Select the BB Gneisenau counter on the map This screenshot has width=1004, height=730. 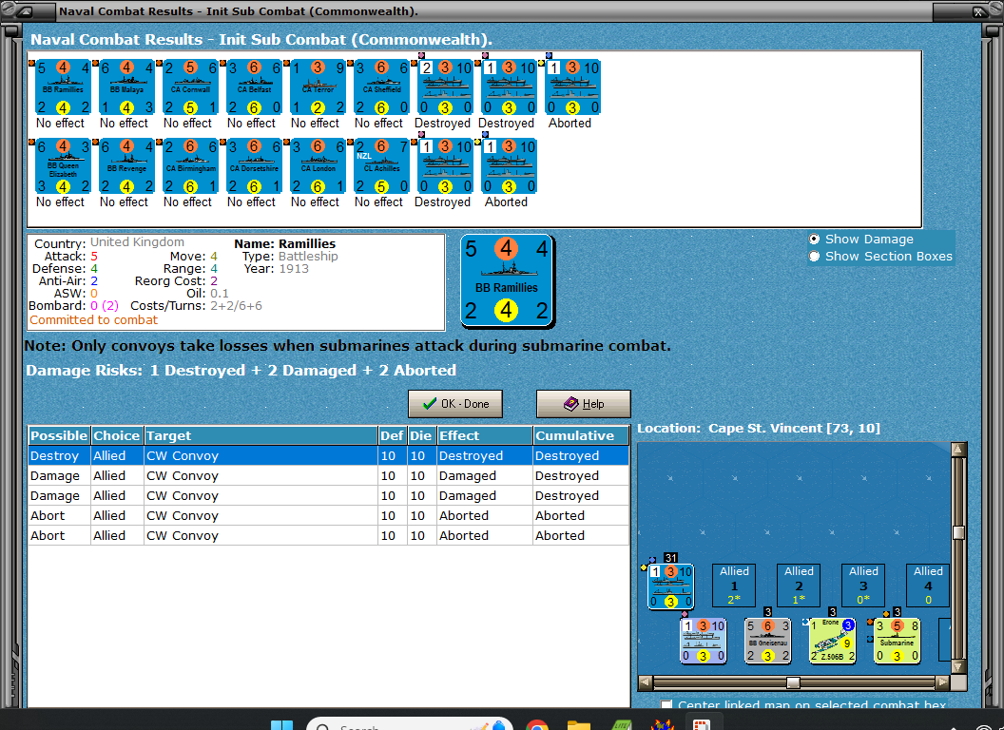pyautogui.click(x=767, y=641)
